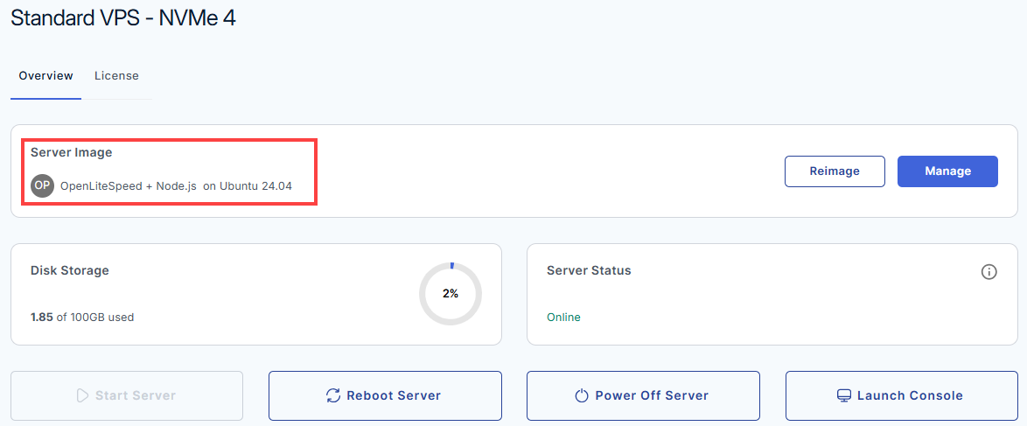This screenshot has height=426, width=1027.
Task: Click the '1.85 of 100GB used' text
Action: pyautogui.click(x=82, y=318)
